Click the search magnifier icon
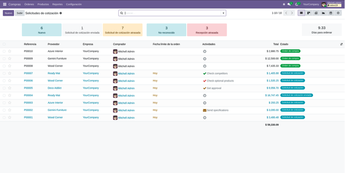The image size is (345, 173). pyautogui.click(x=122, y=13)
